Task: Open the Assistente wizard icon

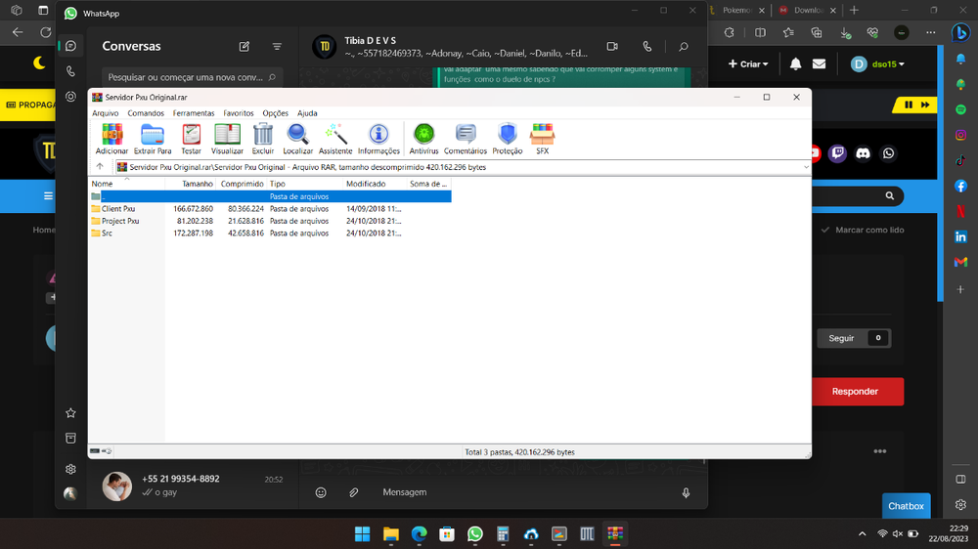Action: tap(335, 138)
